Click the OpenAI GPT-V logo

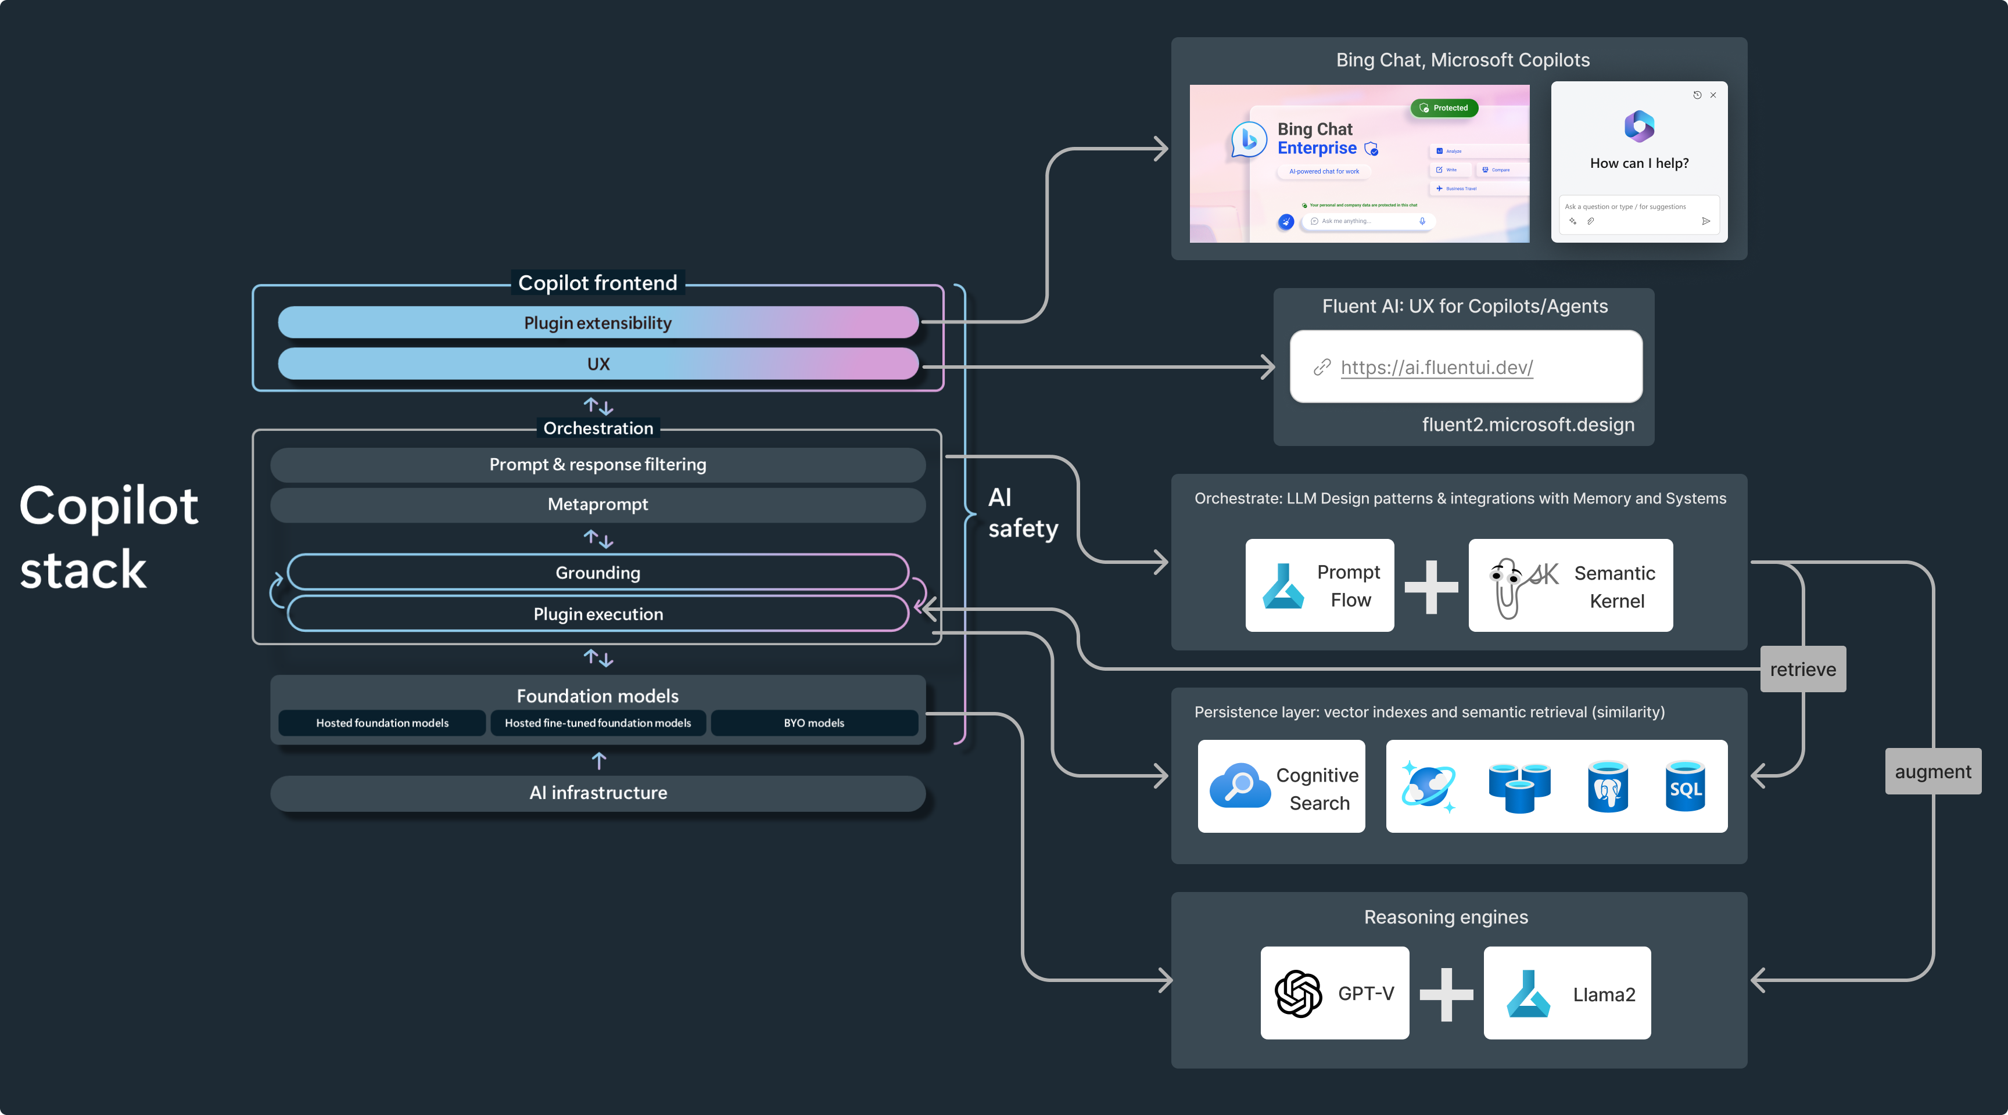1298,994
